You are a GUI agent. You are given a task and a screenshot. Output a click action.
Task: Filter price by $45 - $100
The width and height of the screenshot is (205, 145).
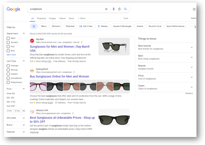(11, 102)
